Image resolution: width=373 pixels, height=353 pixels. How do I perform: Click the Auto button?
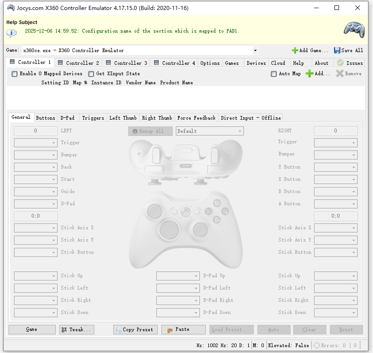(274, 330)
